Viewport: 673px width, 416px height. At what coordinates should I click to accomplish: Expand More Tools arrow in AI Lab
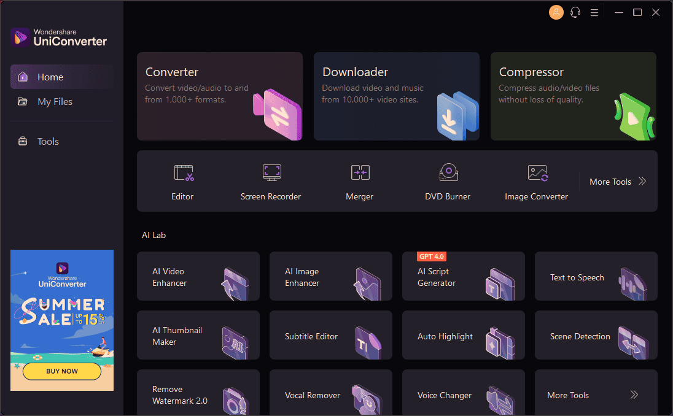click(634, 395)
